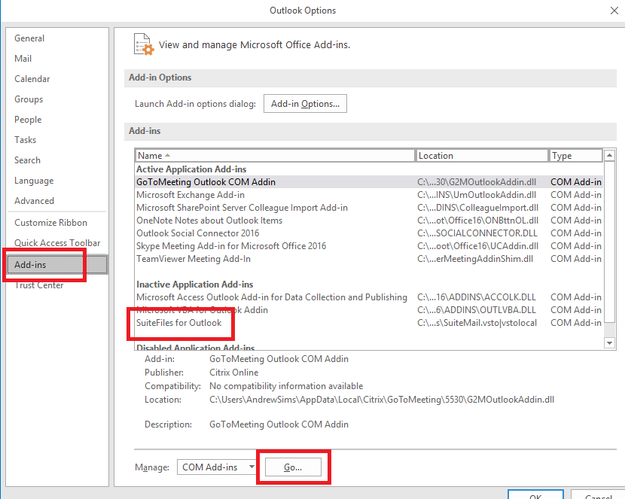Click the dropdown arrow on Manage selector
Image resolution: width=625 pixels, height=499 pixels.
click(252, 467)
